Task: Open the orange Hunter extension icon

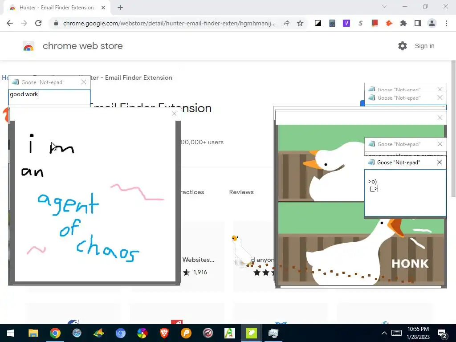Action: [389, 23]
